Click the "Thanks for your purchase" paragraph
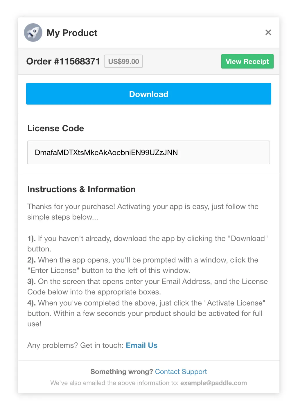 [143, 212]
